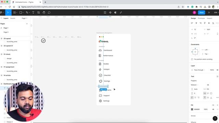Image resolution: width=219 pixels, height=123 pixels.
Task: Click the Align horizontal centers icon
Action: tap(196, 23)
